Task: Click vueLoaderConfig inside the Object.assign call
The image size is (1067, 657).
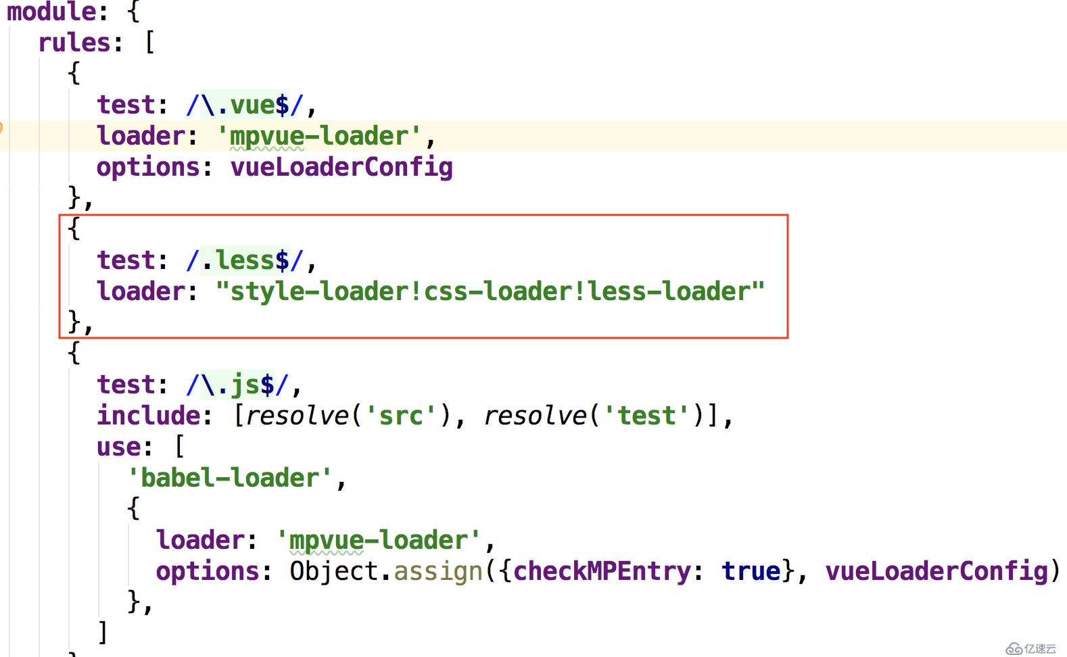Action: [936, 571]
